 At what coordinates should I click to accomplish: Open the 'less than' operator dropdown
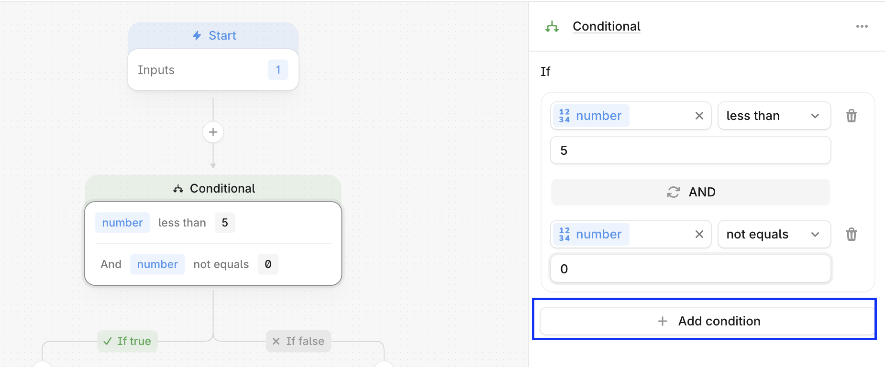pos(774,116)
